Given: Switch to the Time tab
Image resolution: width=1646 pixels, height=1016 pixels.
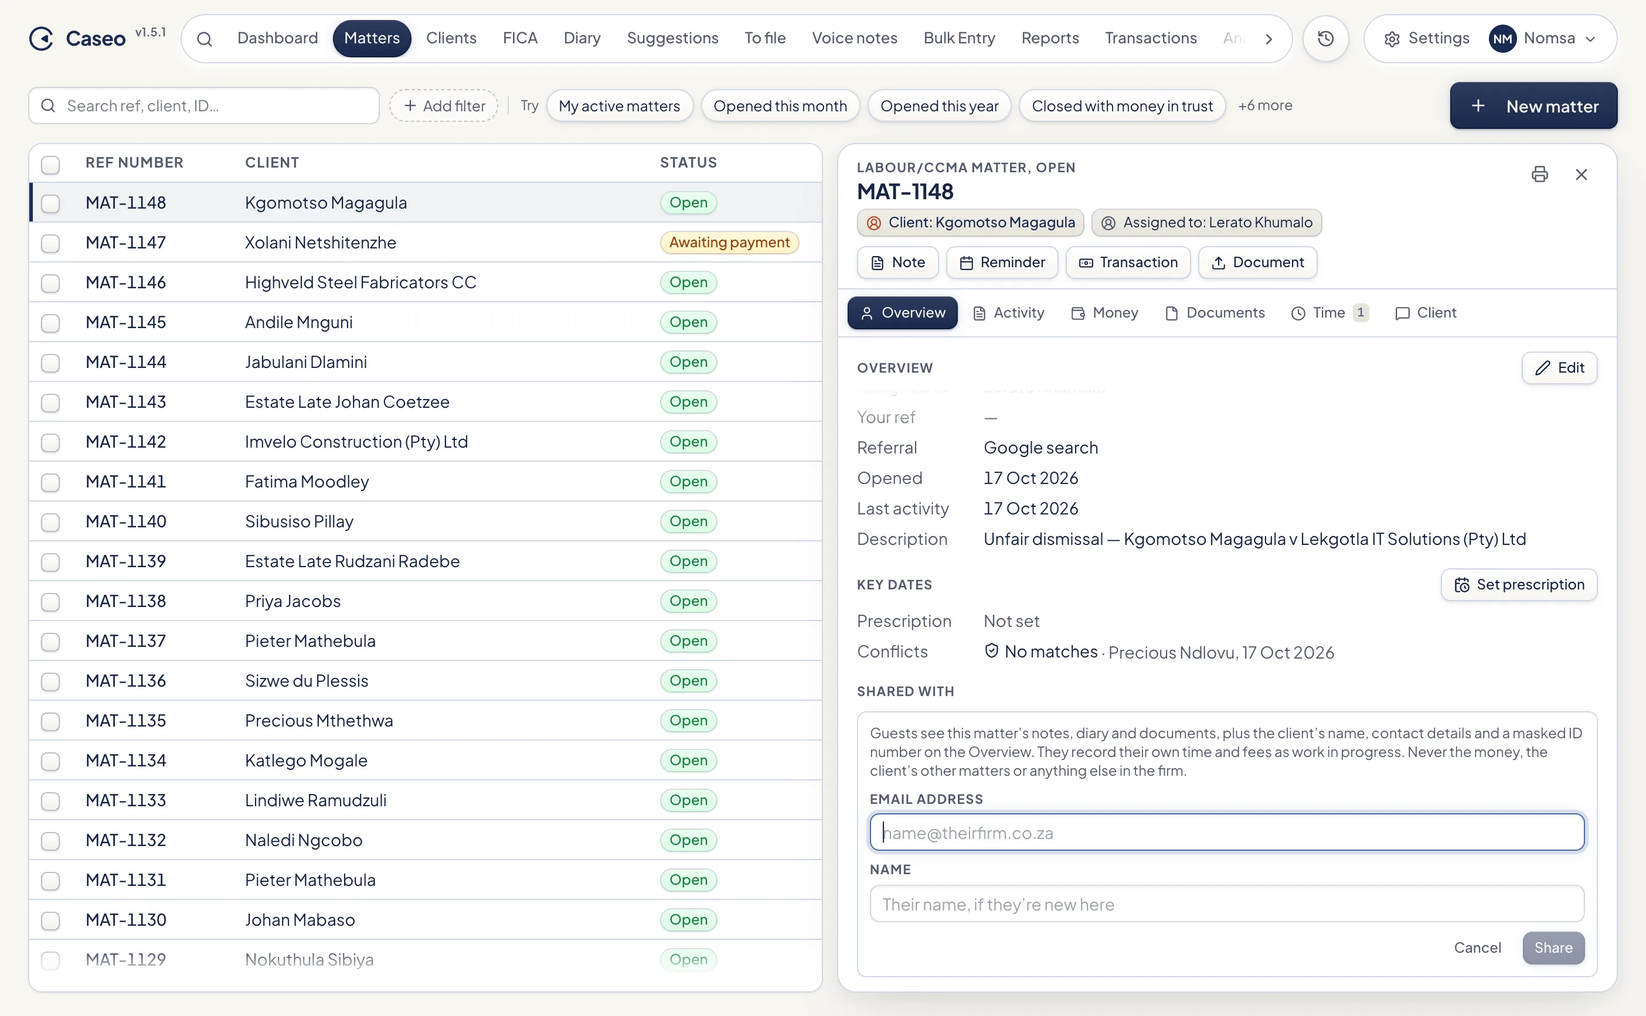Looking at the screenshot, I should [x=1329, y=313].
